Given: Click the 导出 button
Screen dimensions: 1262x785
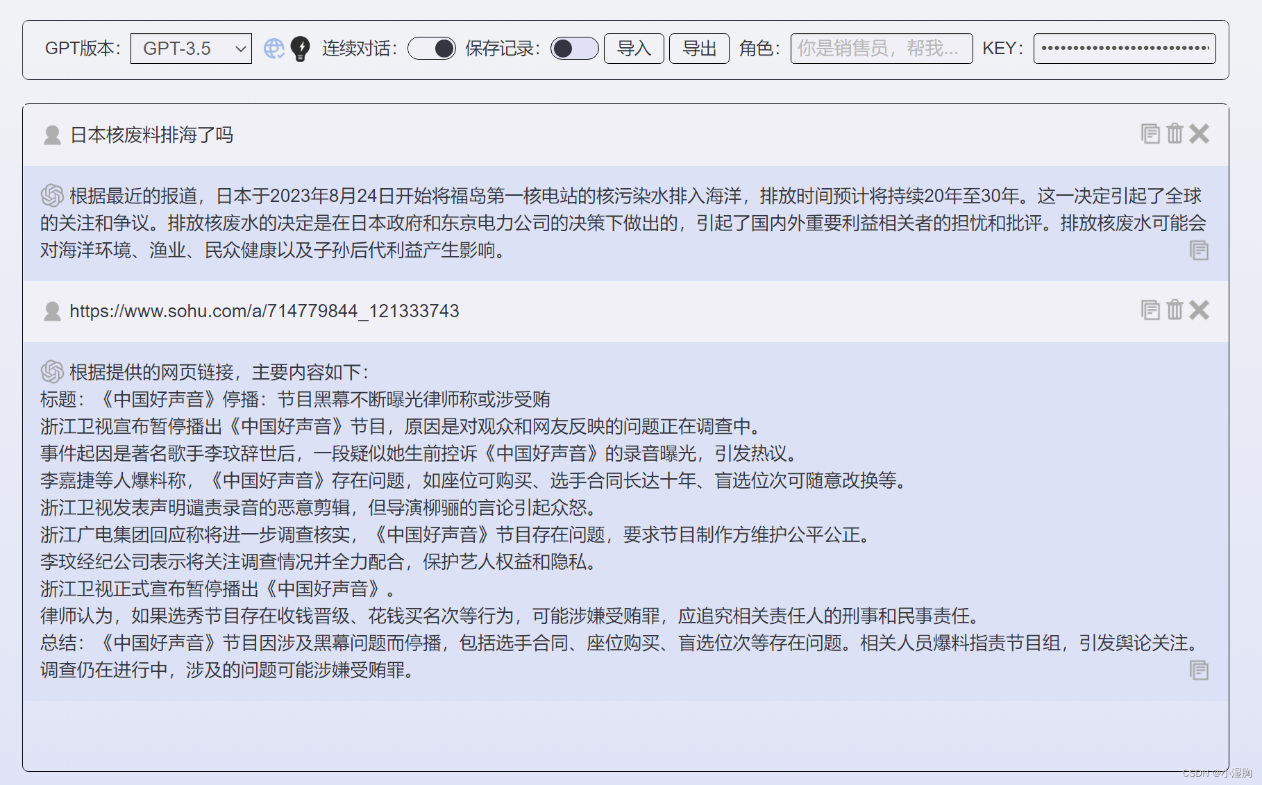Looking at the screenshot, I should coord(699,49).
